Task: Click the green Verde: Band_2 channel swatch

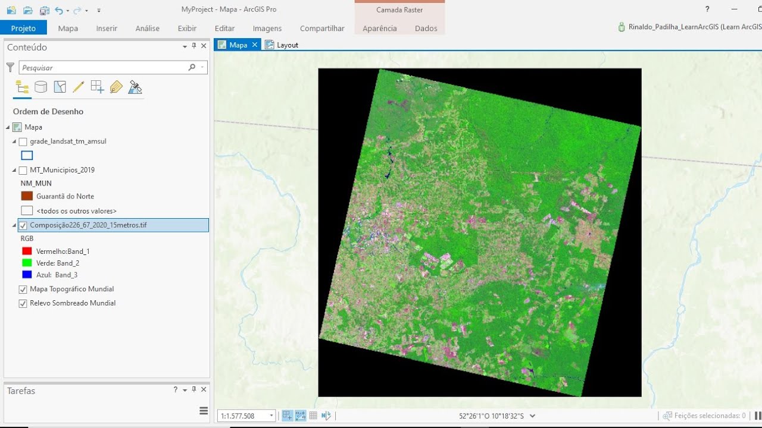Action: tap(26, 263)
